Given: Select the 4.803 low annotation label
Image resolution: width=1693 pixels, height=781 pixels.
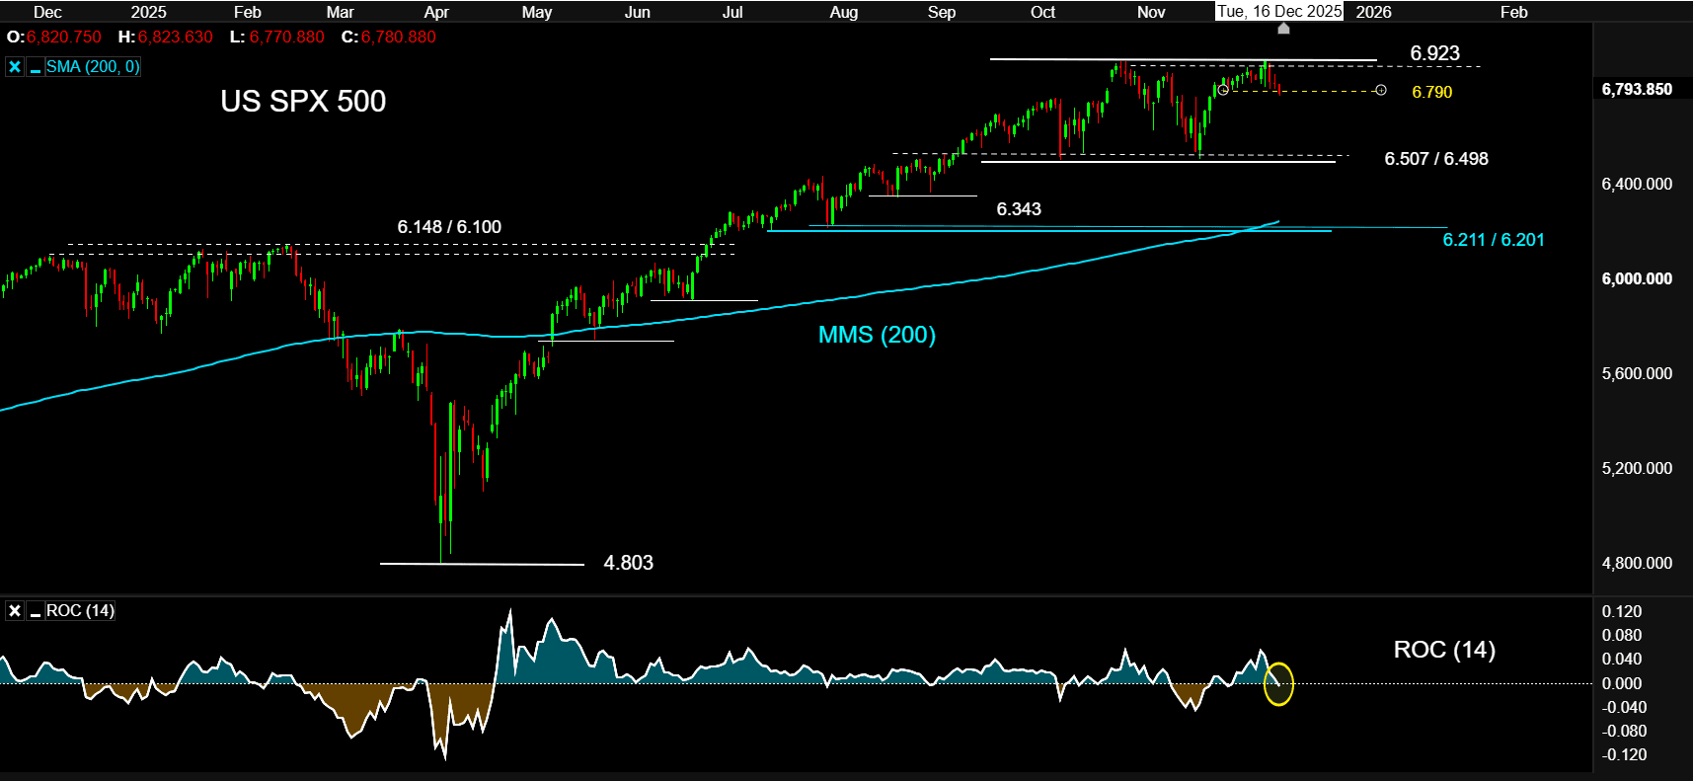Looking at the screenshot, I should click(x=628, y=563).
